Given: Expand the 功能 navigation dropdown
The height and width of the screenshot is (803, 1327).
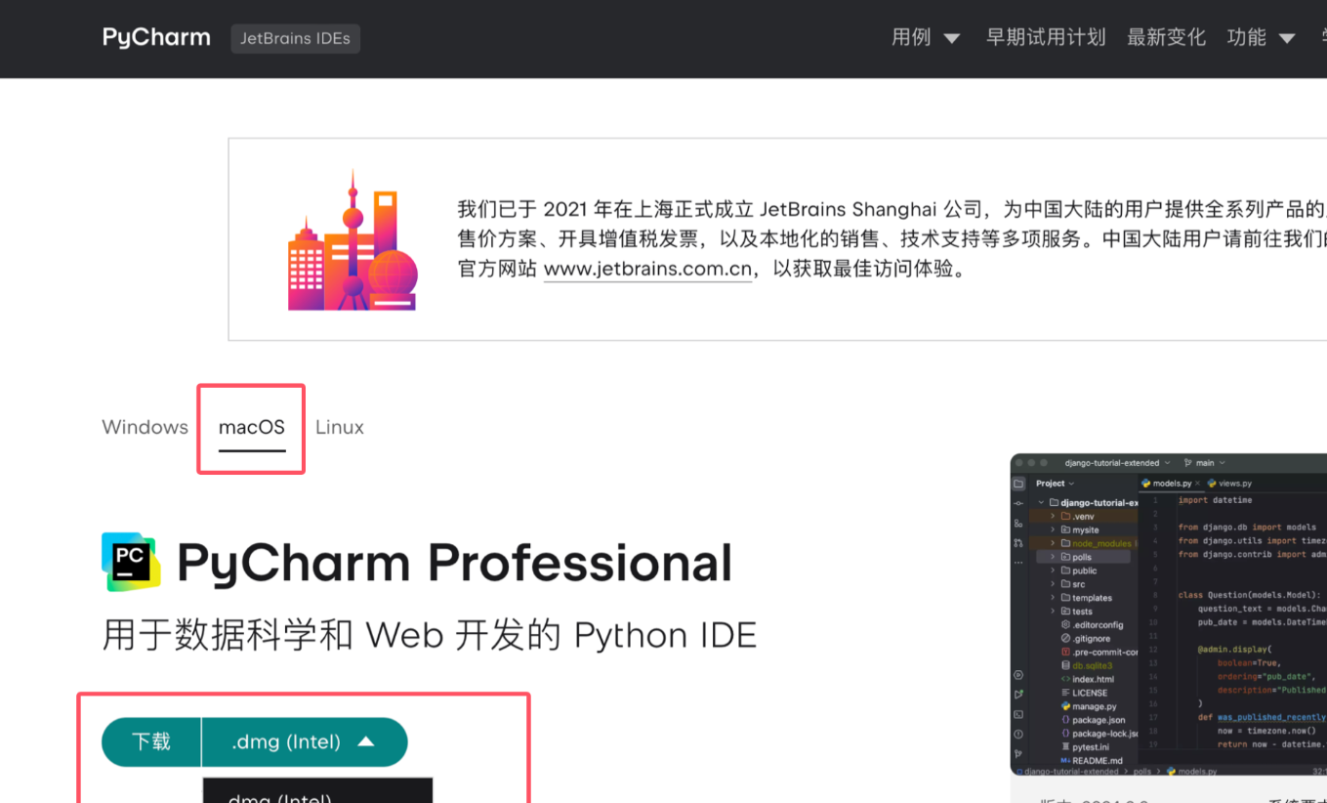Looking at the screenshot, I should click(x=1261, y=37).
